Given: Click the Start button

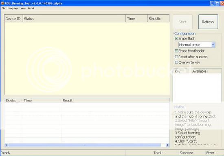Looking at the screenshot, I should [x=182, y=22].
